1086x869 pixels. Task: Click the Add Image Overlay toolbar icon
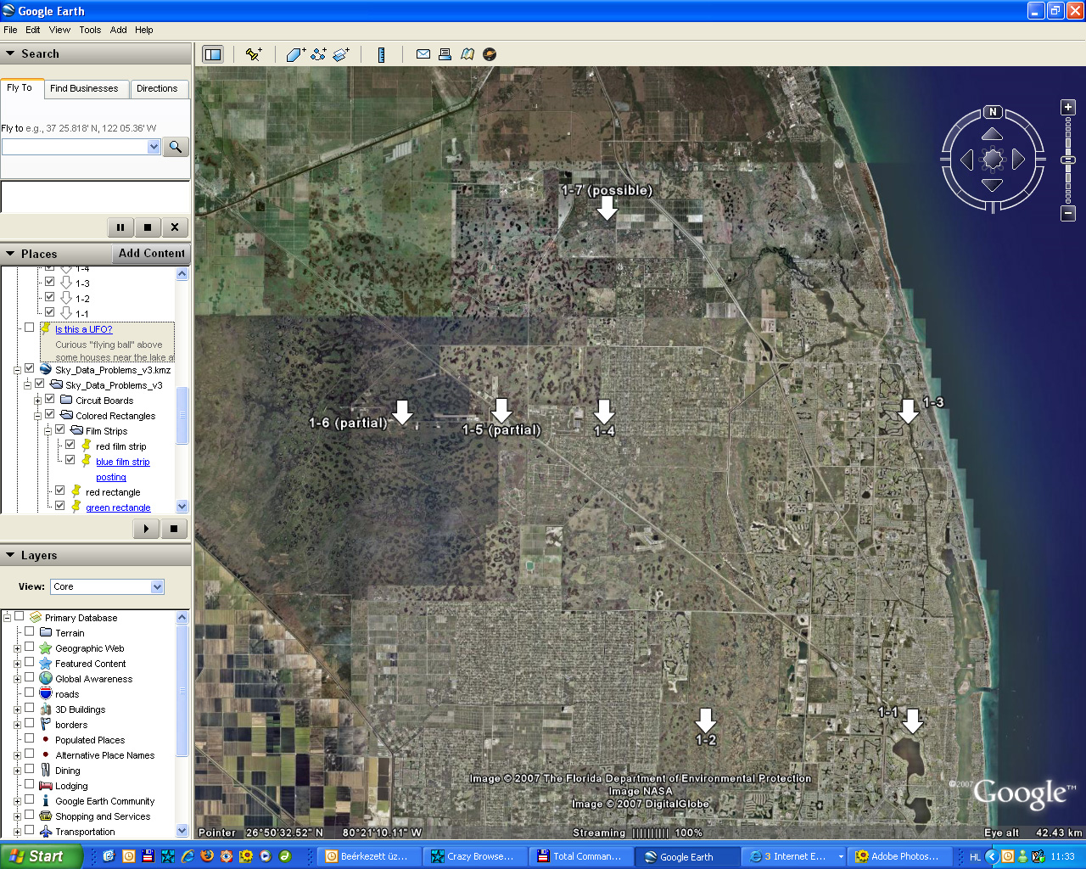click(341, 54)
